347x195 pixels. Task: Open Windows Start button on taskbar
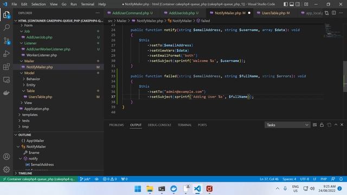(138, 189)
